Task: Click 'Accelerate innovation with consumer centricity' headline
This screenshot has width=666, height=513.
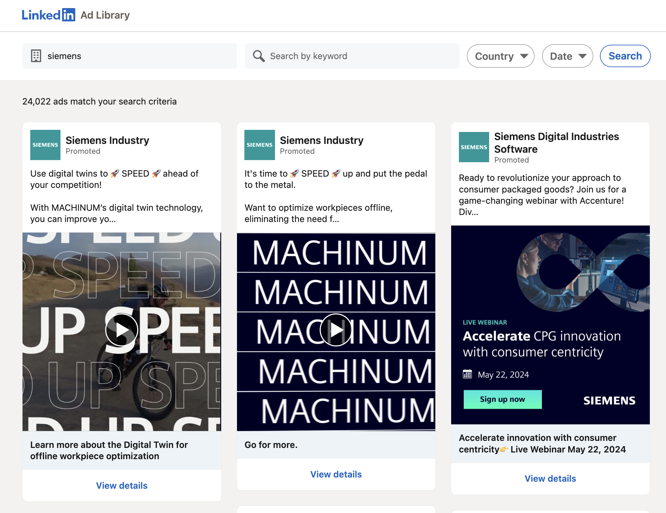Action: pos(542,443)
